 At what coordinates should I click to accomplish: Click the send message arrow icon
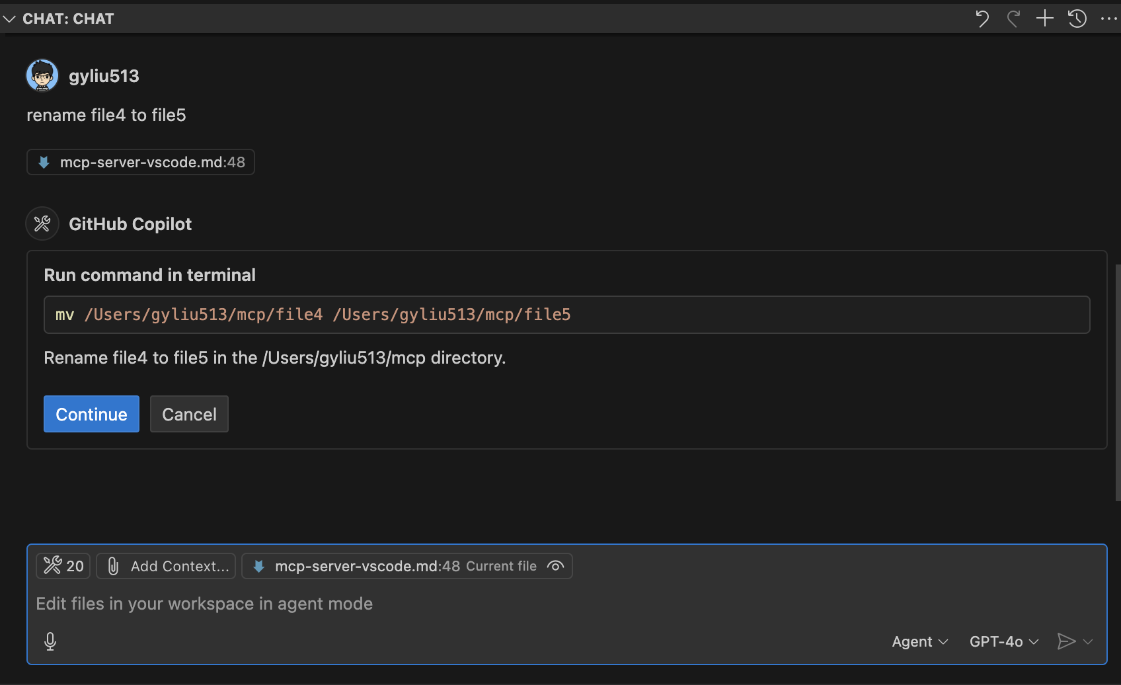click(1066, 641)
